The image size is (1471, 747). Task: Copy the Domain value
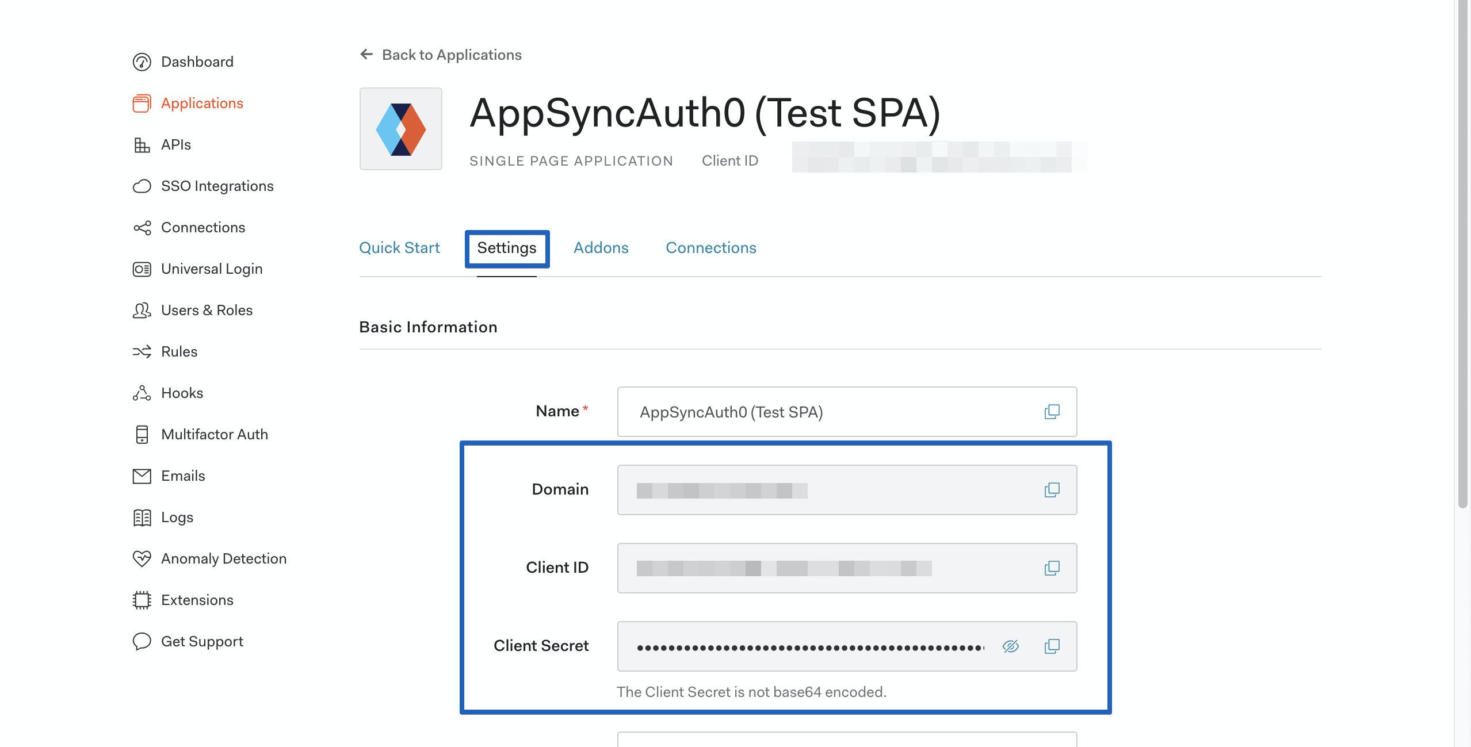pyautogui.click(x=1052, y=489)
